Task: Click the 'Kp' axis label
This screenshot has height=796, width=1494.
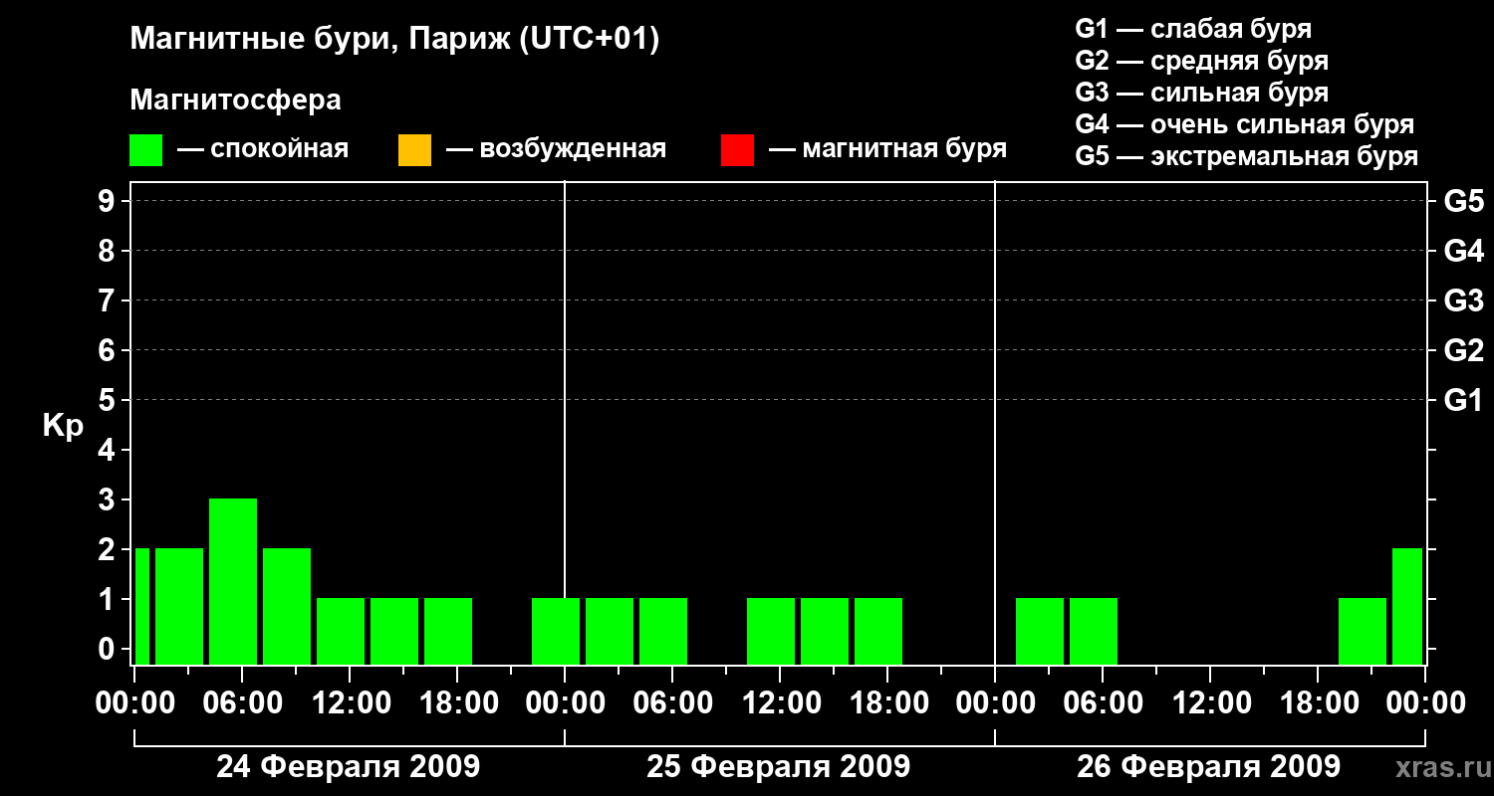Action: 63,426
